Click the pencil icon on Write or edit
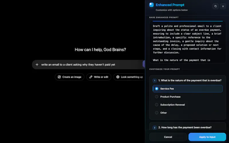Screen dimensions: 229x143 point(91,77)
